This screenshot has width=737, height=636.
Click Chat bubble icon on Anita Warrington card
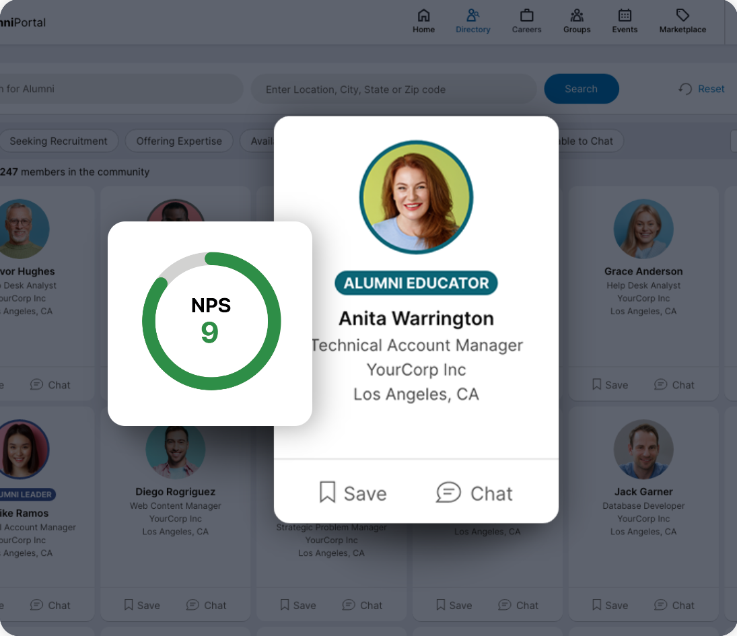pos(448,493)
